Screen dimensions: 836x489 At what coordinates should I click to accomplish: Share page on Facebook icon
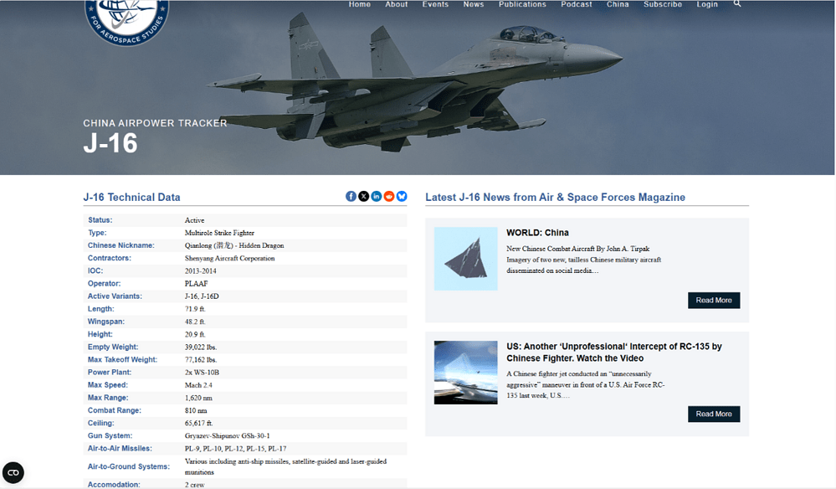point(351,196)
